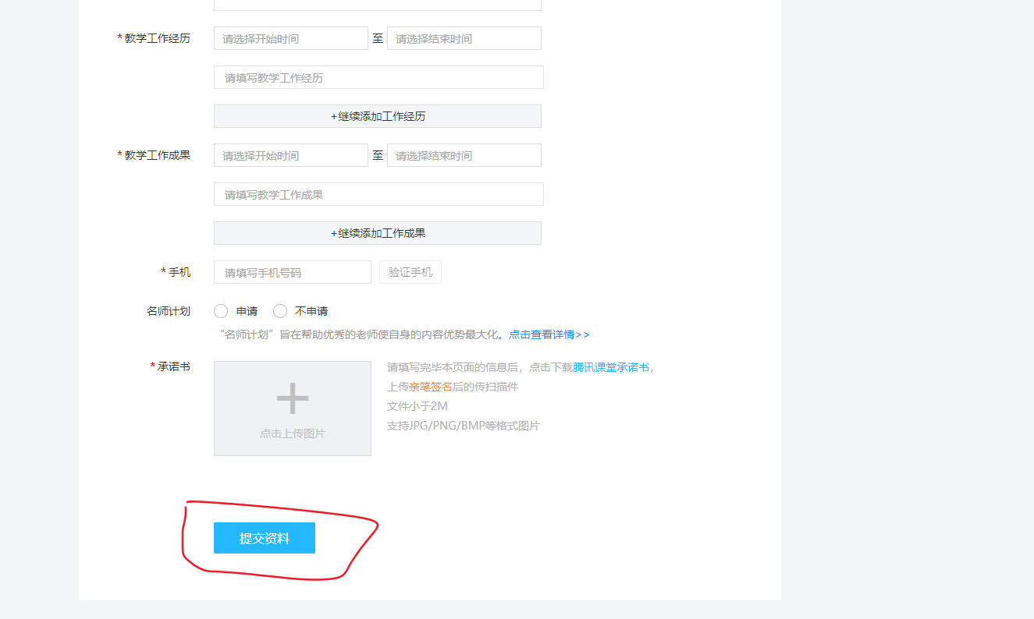Select the 不申请 radio button
The height and width of the screenshot is (619, 1034).
280,311
